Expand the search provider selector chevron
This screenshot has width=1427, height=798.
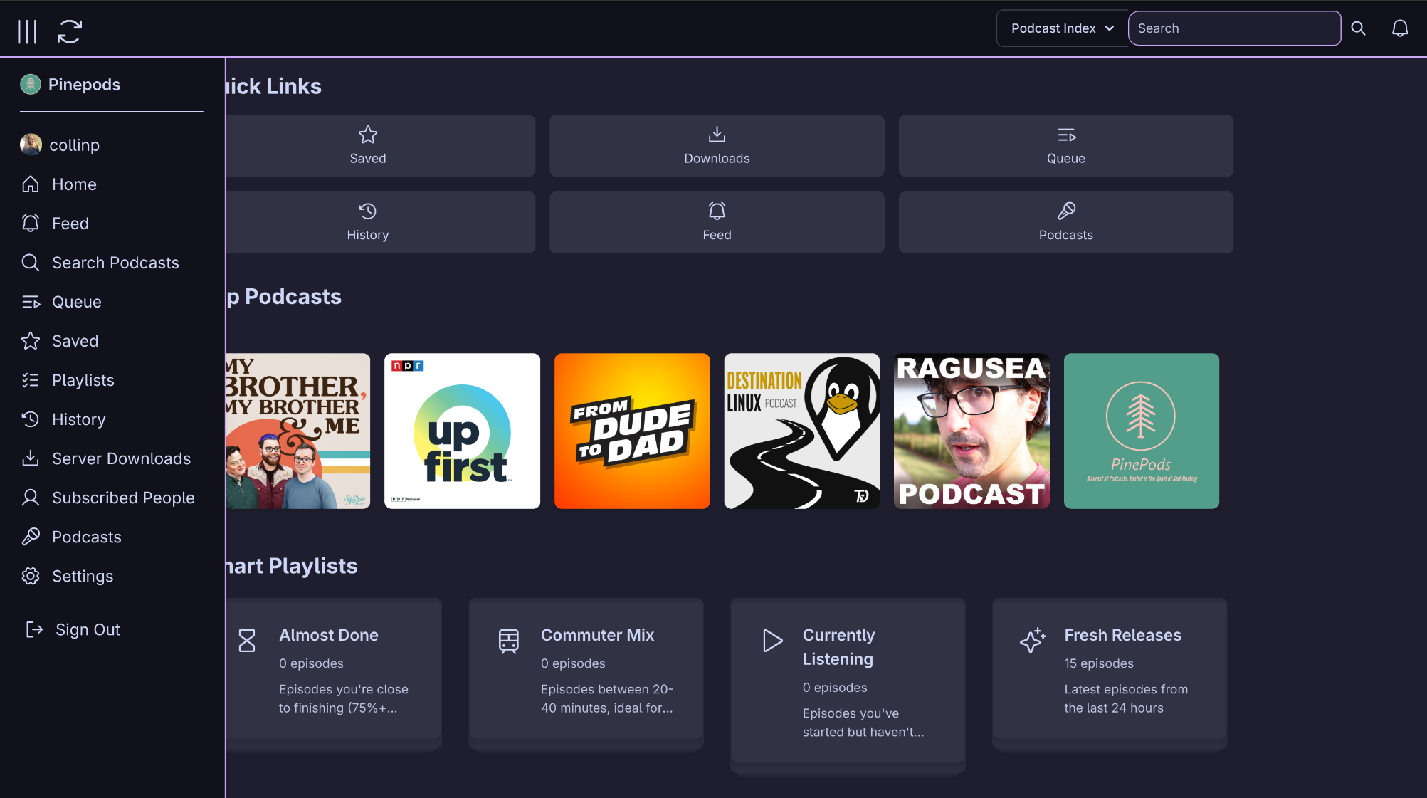(1108, 28)
